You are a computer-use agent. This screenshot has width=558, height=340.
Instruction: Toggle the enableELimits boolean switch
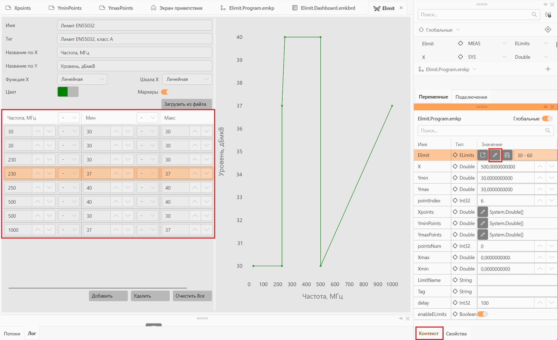pos(483,314)
